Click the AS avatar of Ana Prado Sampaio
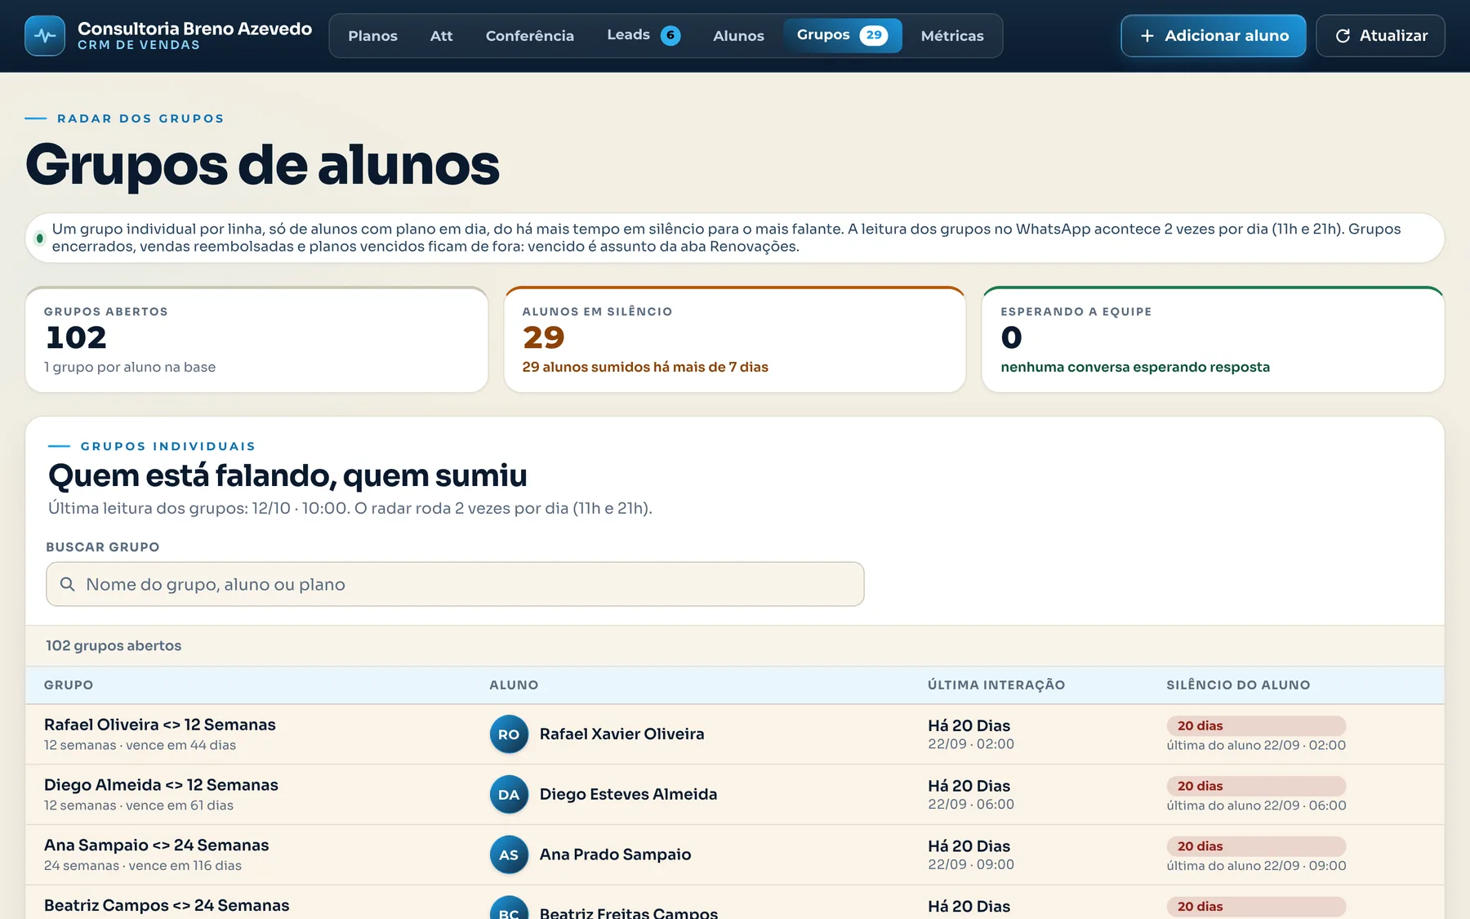 [509, 854]
